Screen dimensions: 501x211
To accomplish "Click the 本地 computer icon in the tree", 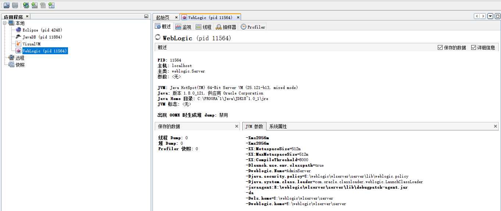I will [11, 23].
